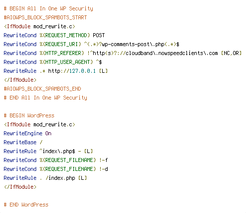
Task: Click the '# END All In One WP Security' comment
Action: [45, 98]
